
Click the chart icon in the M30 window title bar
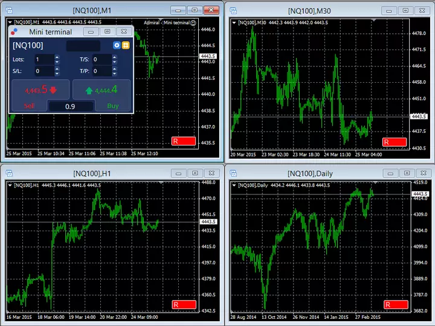(x=233, y=11)
